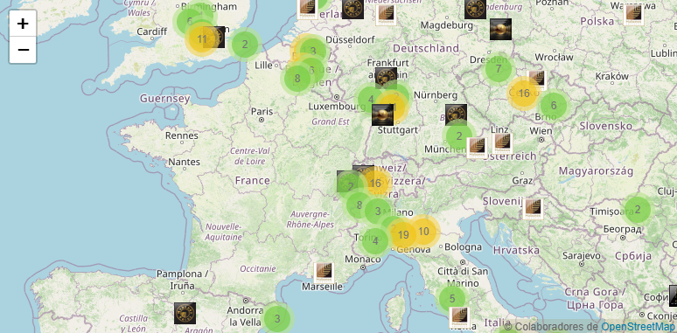Open the green 2 cluster near München
This screenshot has height=333, width=677.
(x=459, y=136)
